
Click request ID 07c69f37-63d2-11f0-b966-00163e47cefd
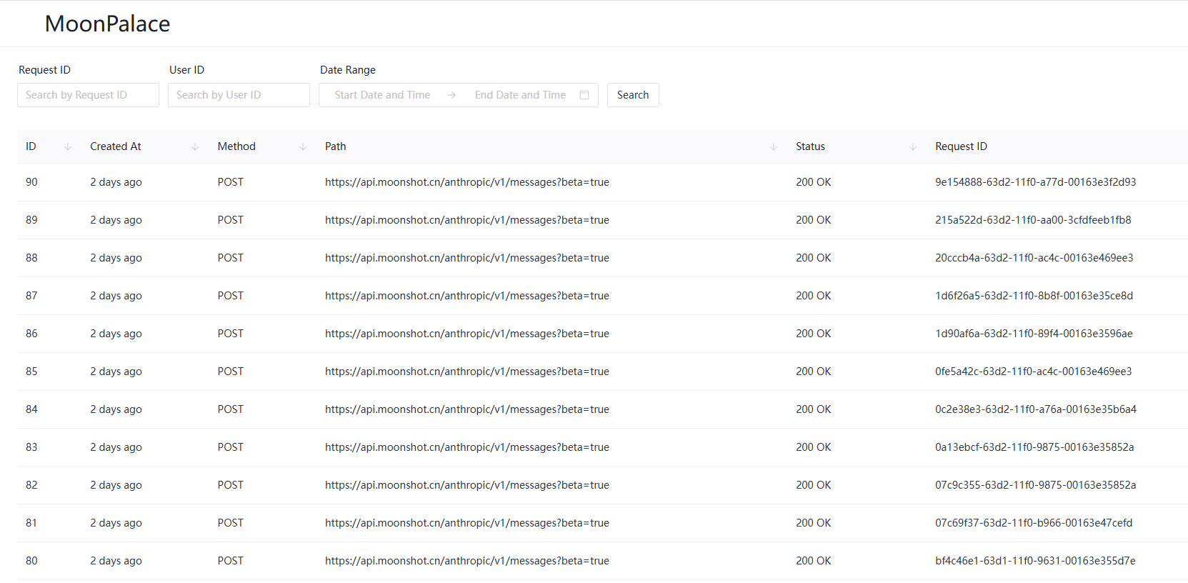coord(1034,523)
